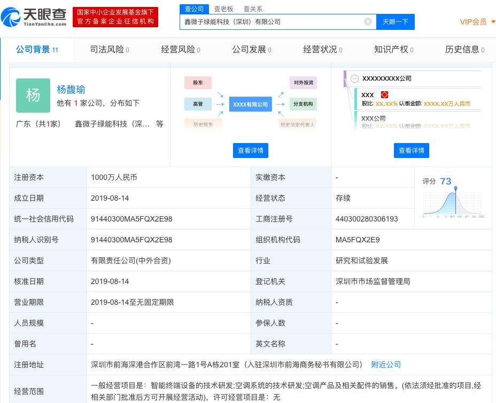Image resolution: width=496 pixels, height=403 pixels.
Task: Open the 历史信息 tab
Action: (x=464, y=50)
